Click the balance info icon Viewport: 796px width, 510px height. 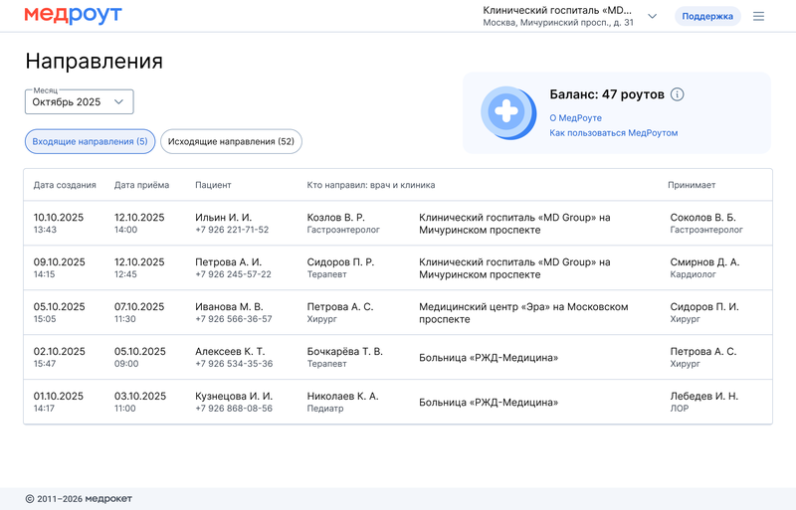[x=678, y=94]
